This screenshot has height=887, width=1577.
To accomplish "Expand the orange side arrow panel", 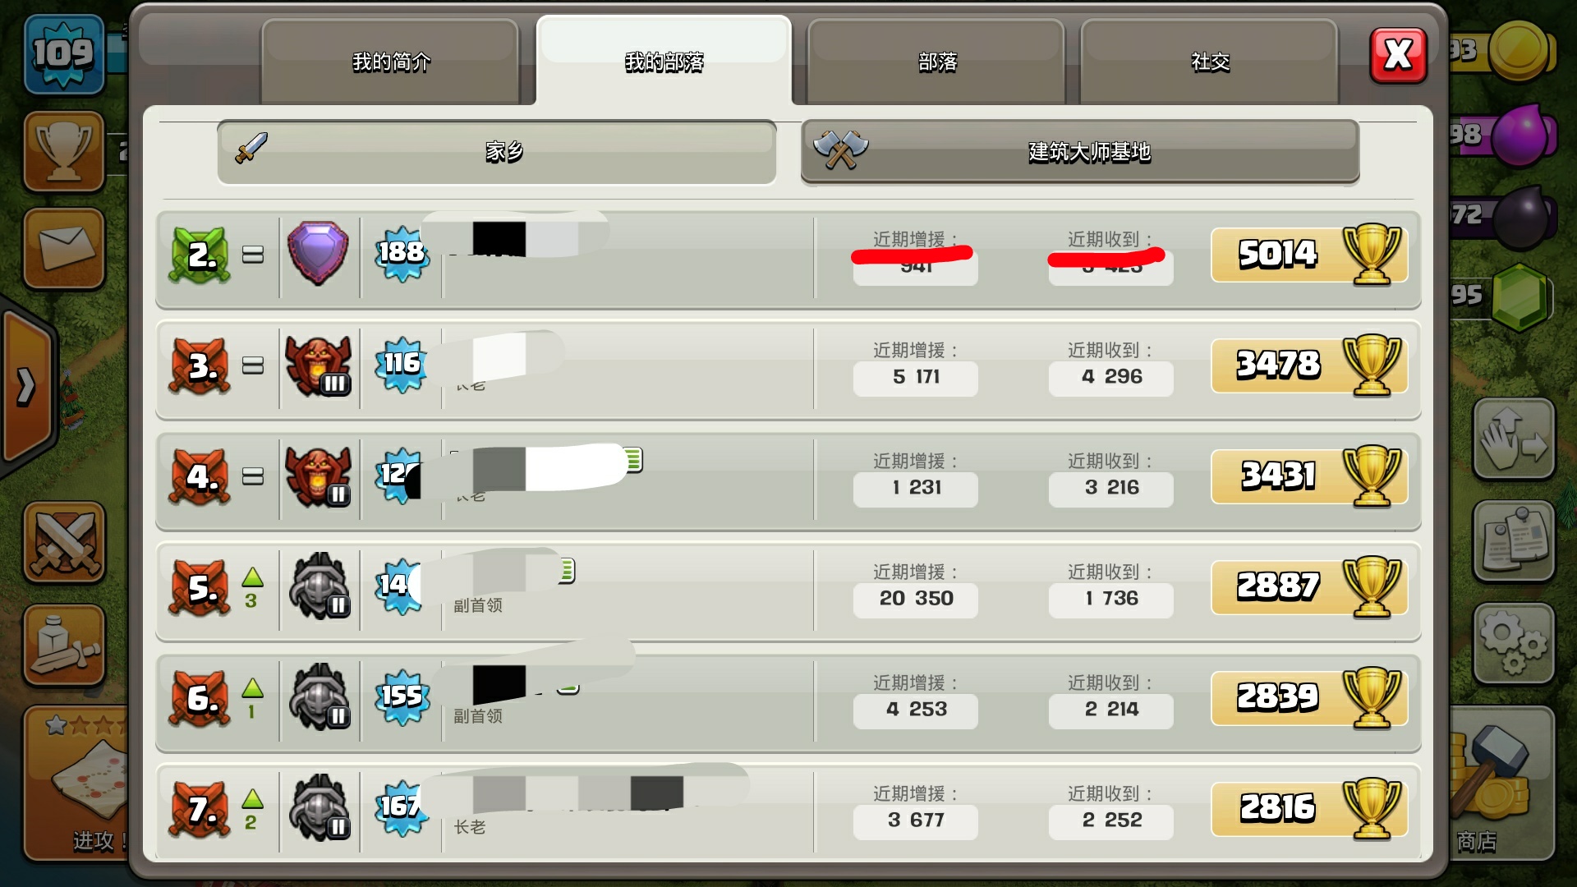I will click(26, 386).
